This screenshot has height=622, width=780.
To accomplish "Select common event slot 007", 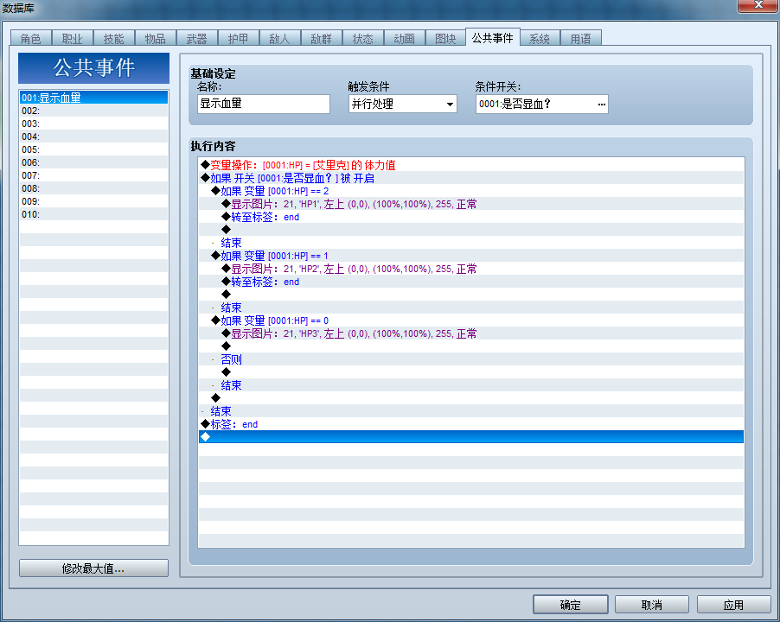I will [x=93, y=175].
